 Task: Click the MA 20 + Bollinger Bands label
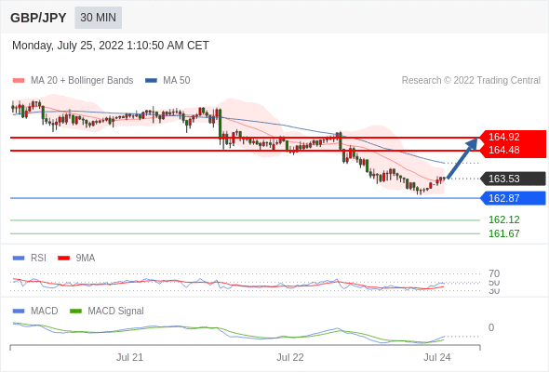pyautogui.click(x=82, y=81)
